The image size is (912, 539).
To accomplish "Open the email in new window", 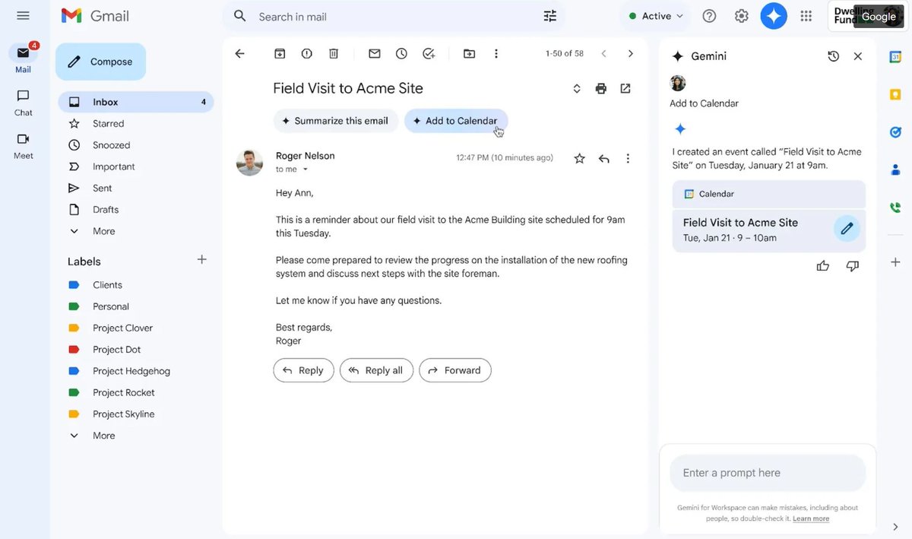I will click(625, 88).
